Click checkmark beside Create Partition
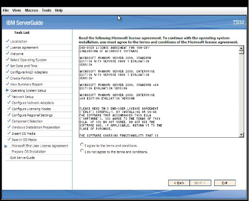This screenshot has height=201, width=249. point(7,78)
